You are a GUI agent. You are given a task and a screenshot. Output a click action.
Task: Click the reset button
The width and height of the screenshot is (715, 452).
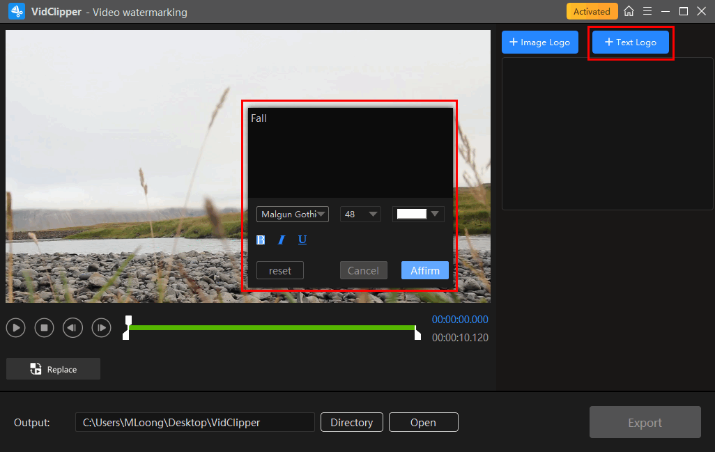pyautogui.click(x=280, y=270)
